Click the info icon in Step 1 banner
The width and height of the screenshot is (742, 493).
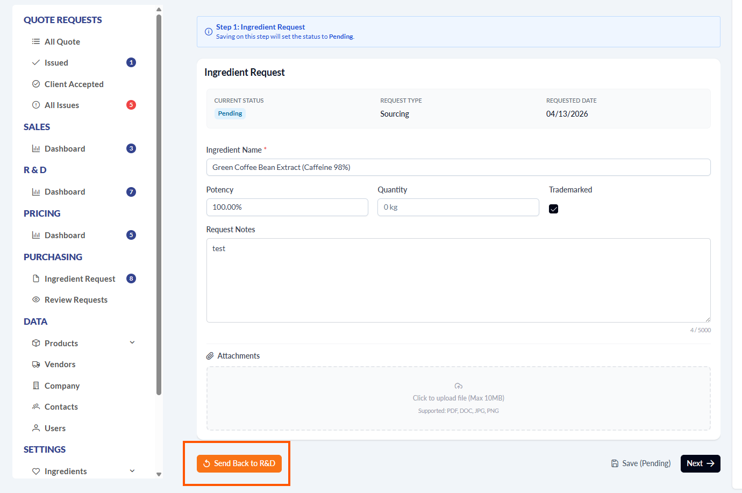click(x=209, y=32)
